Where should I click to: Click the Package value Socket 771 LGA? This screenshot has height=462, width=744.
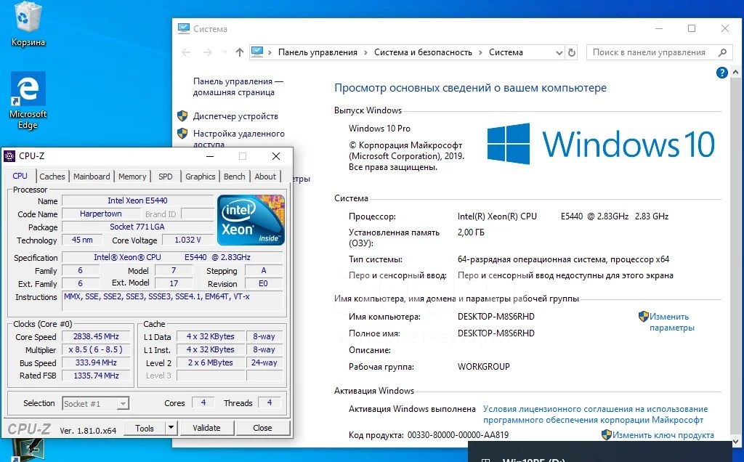coord(137,227)
